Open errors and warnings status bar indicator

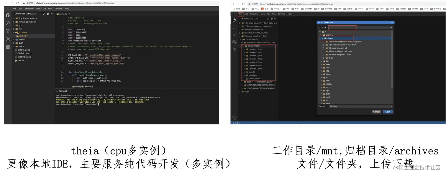point(236,123)
